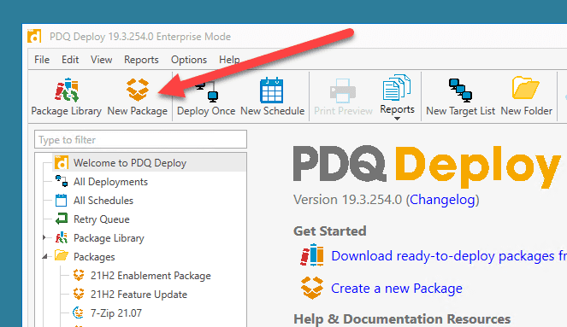This screenshot has width=567, height=327.
Task: Click the books icon beside Download packages
Action: [311, 255]
